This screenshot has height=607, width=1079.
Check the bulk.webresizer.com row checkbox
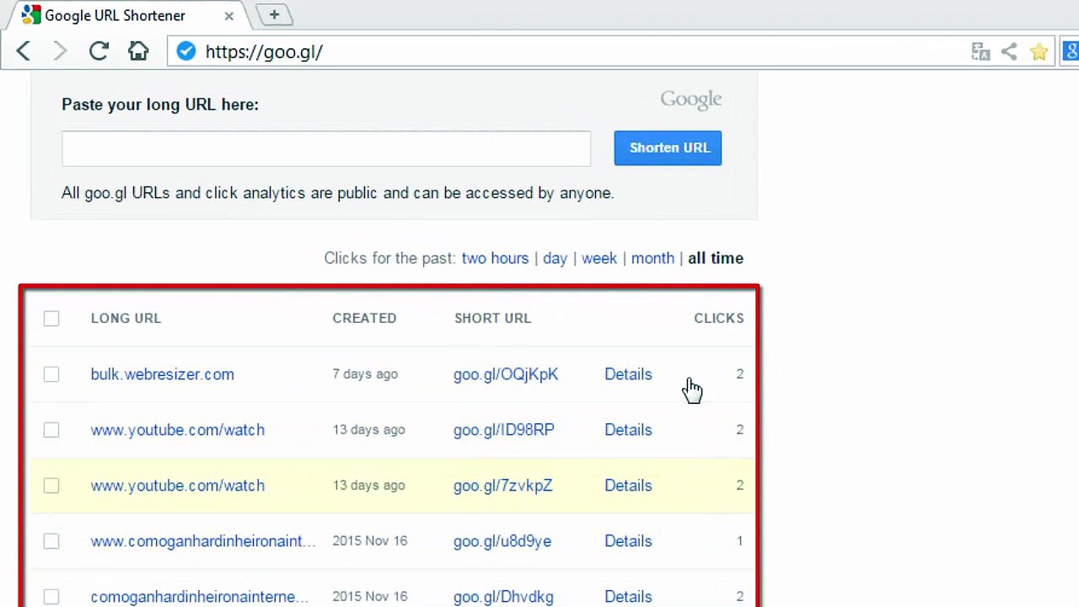tap(51, 373)
